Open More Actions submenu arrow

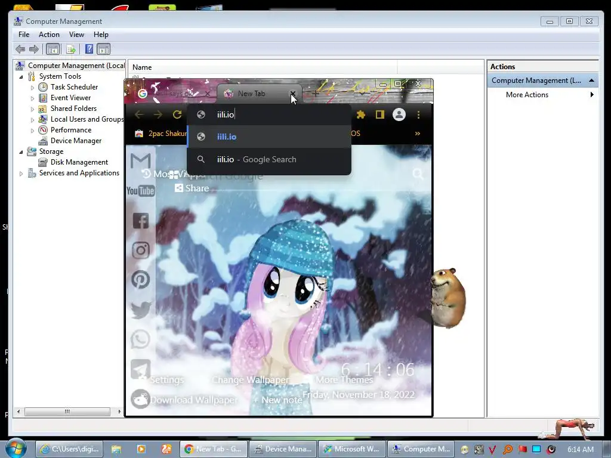coord(592,95)
